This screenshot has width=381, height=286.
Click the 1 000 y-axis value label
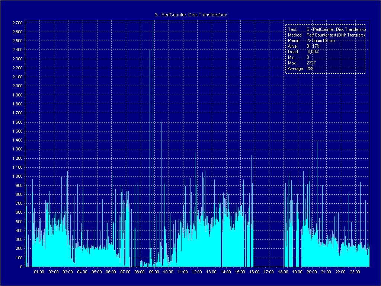[x=17, y=176]
